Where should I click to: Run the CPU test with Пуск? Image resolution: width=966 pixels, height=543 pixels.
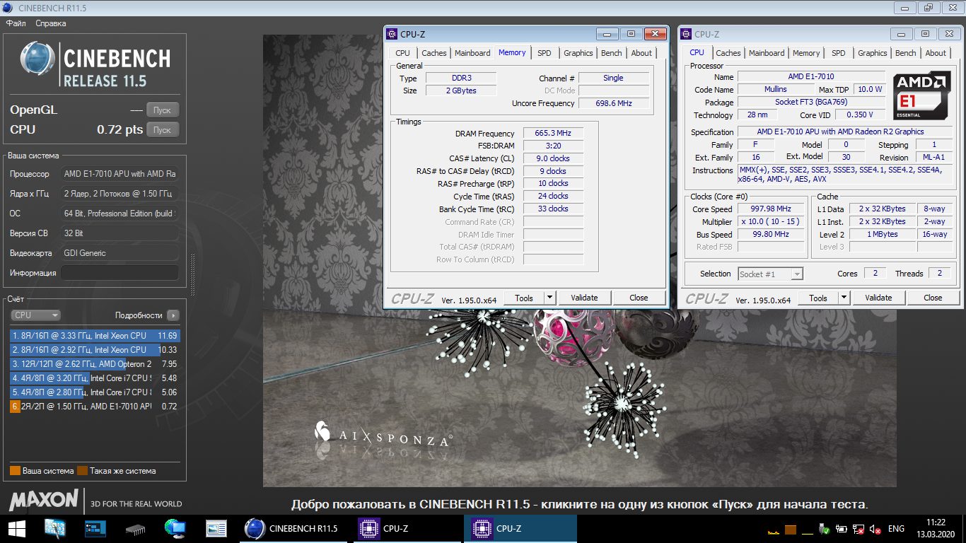(x=163, y=129)
